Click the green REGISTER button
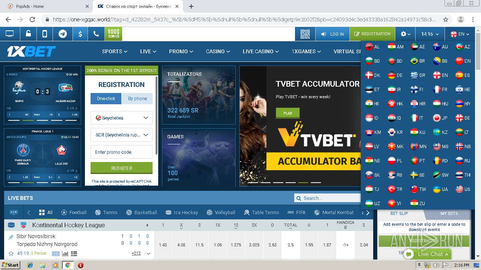The width and height of the screenshot is (481, 270). click(x=121, y=168)
